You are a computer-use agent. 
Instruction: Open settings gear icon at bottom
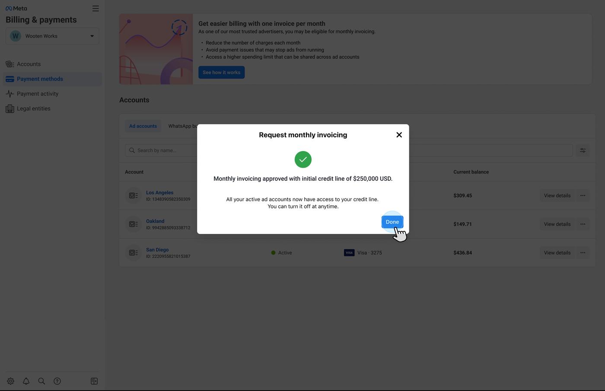point(10,381)
